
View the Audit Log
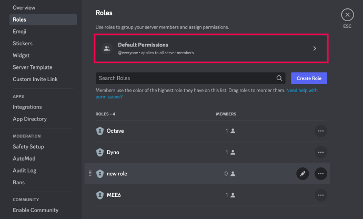click(x=24, y=171)
